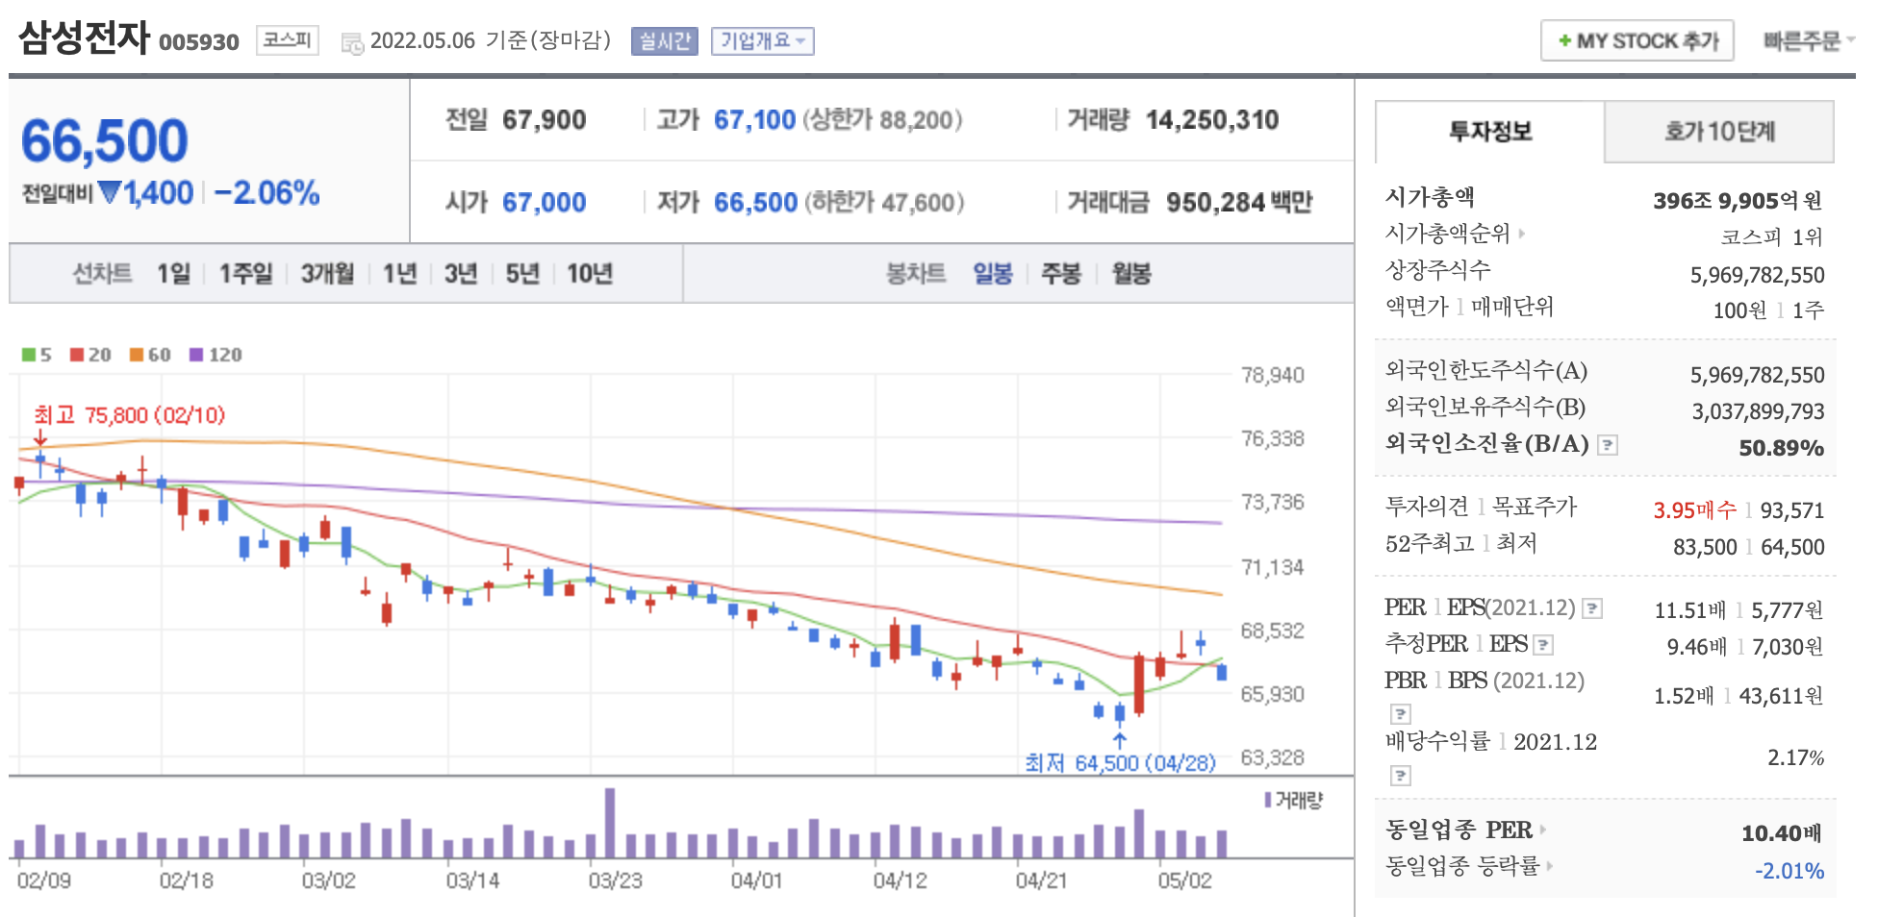1878x917 pixels.
Task: Click the 목표주가 label
Action: [x=1535, y=507]
